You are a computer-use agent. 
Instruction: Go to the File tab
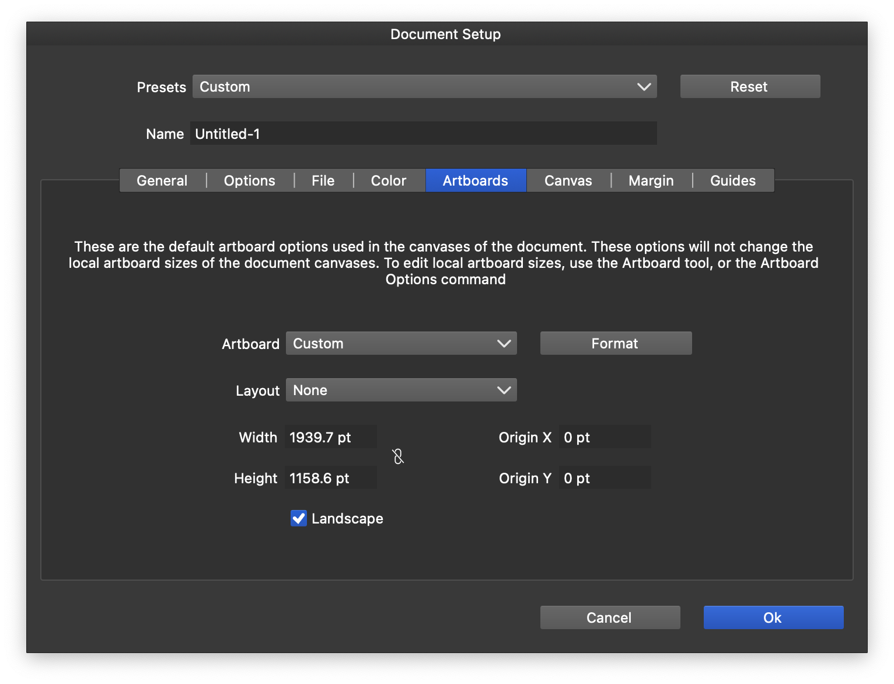click(323, 181)
